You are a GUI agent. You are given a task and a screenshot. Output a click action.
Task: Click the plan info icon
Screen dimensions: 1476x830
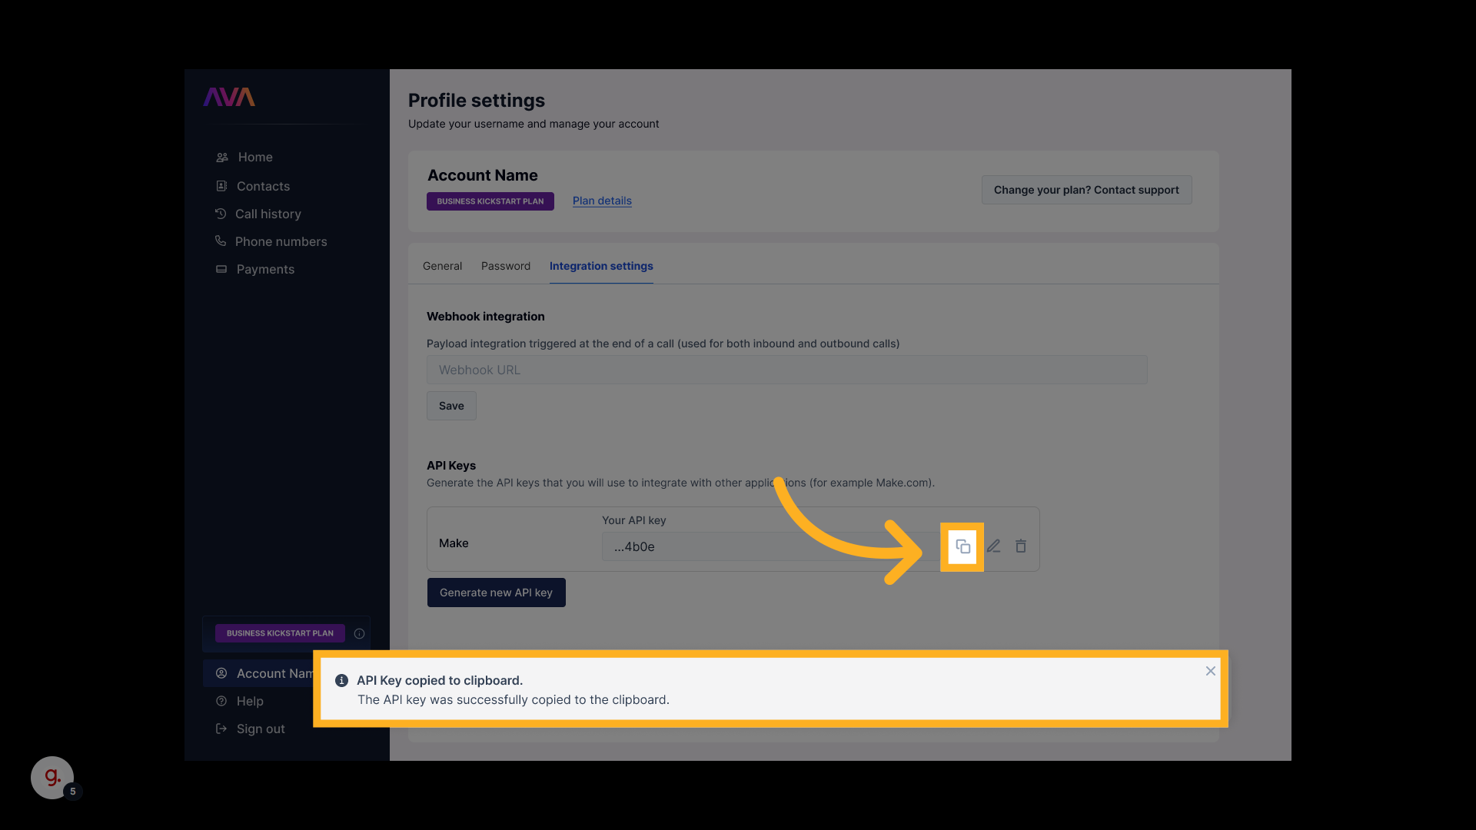[x=359, y=633]
